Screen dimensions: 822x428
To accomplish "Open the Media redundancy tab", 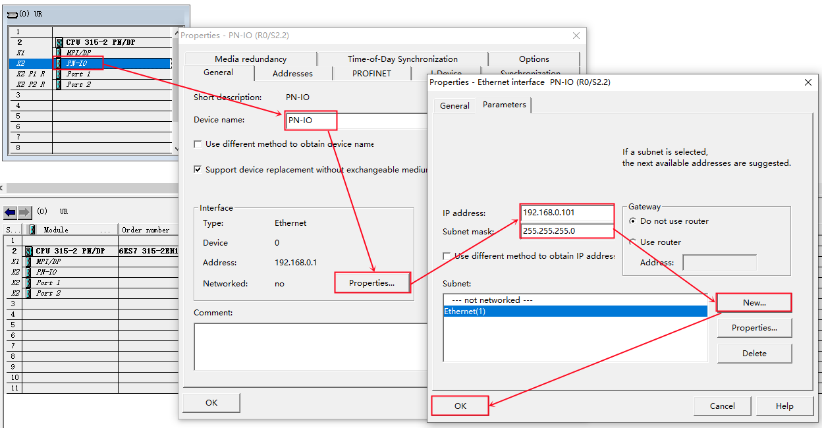I will click(x=251, y=59).
